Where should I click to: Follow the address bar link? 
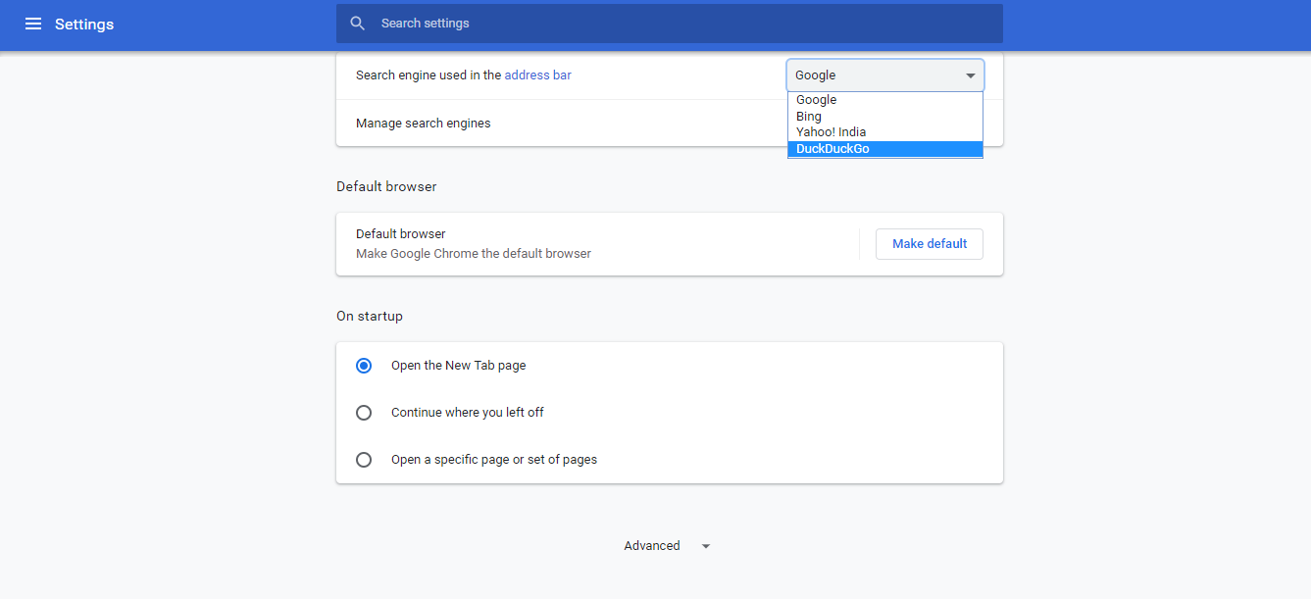click(537, 75)
